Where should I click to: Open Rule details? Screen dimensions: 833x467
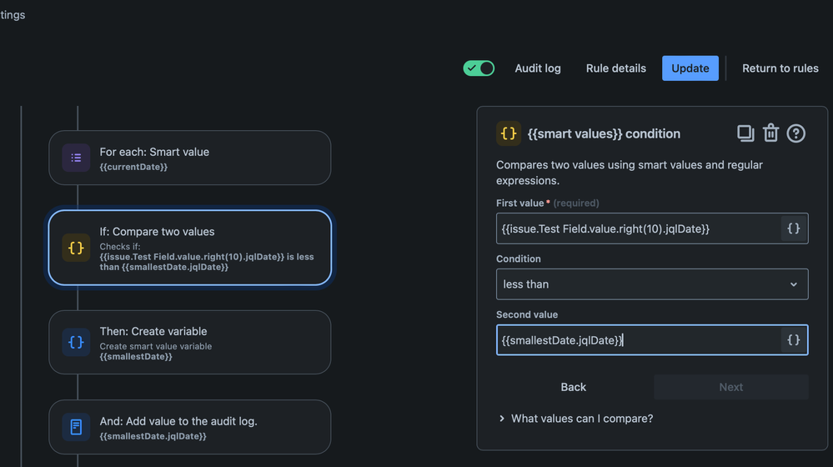(x=615, y=68)
